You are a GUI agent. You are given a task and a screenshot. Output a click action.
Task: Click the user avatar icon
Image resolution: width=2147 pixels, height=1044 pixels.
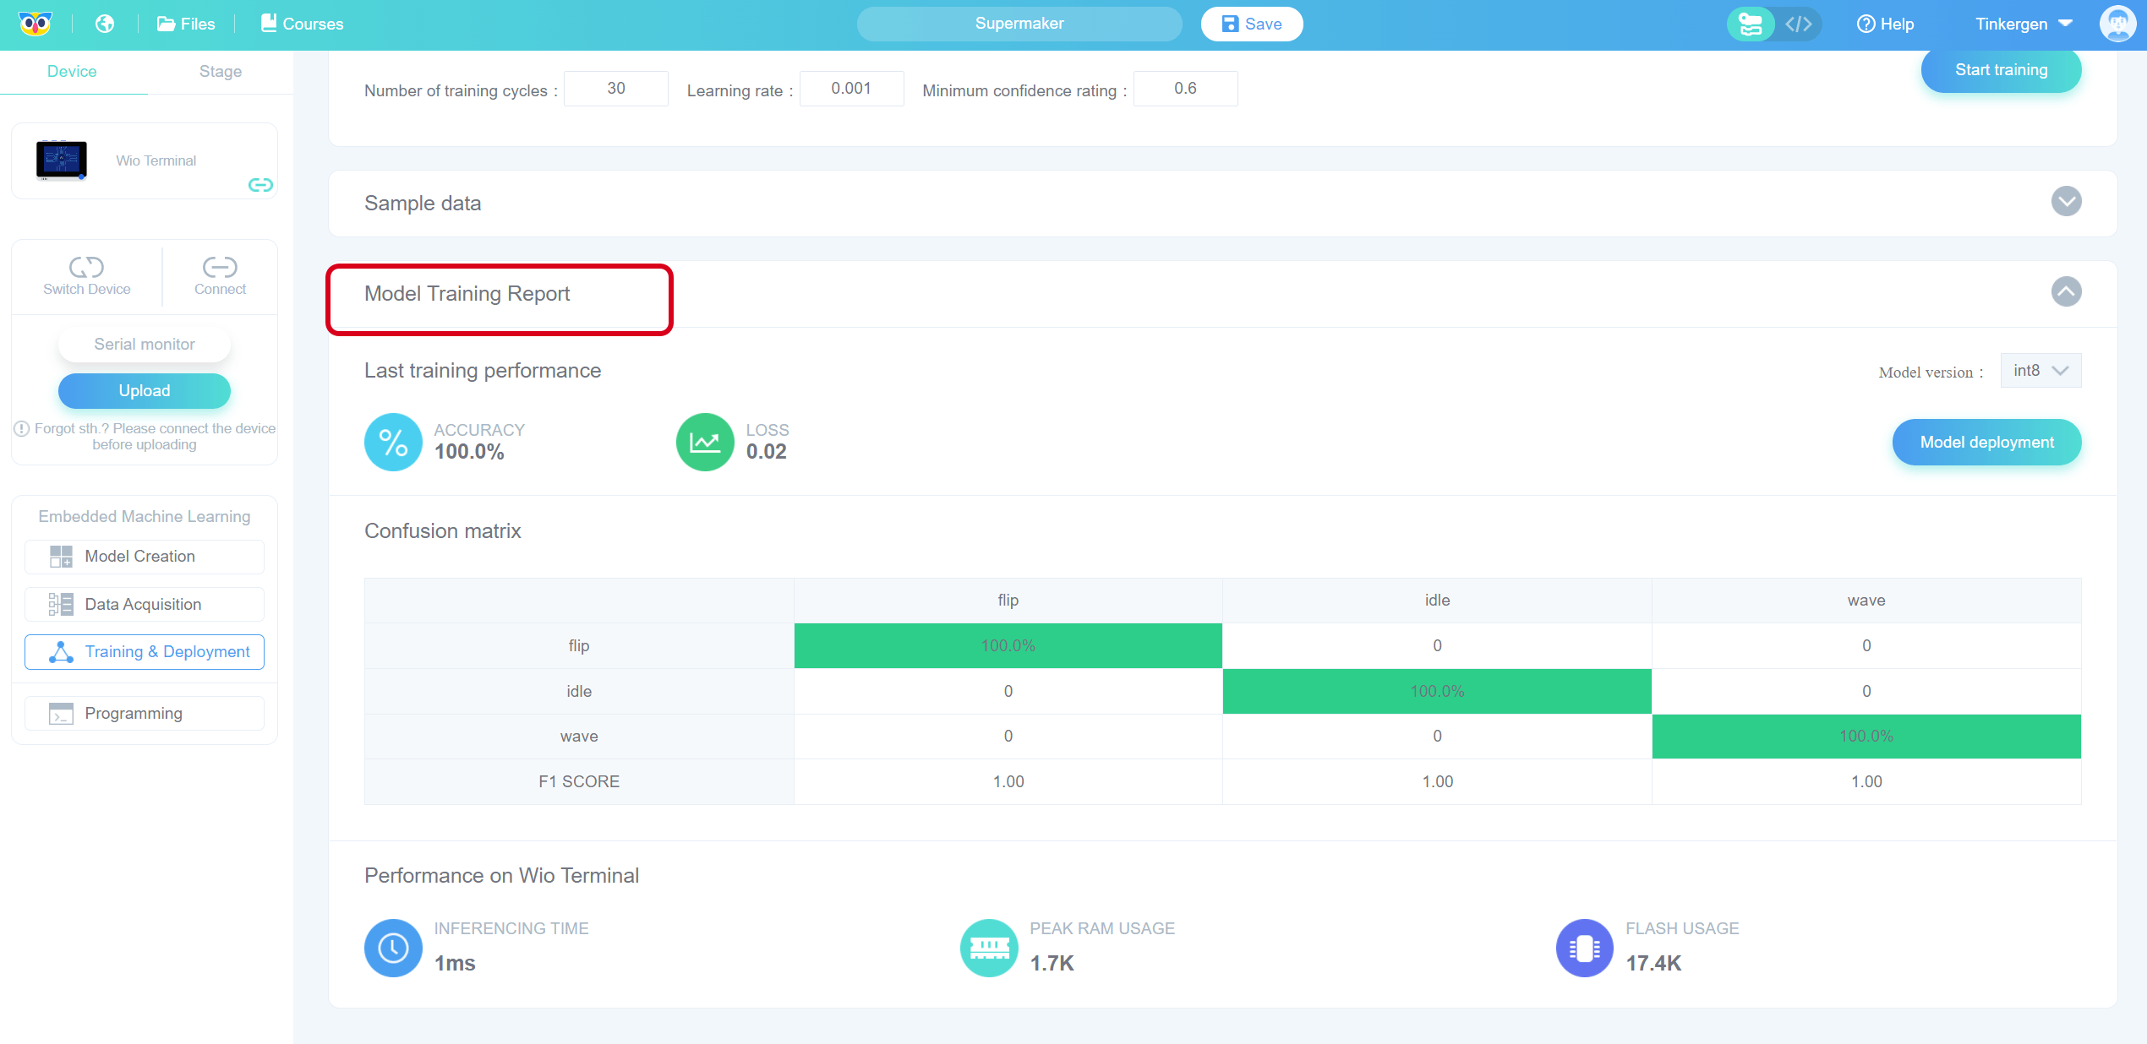pyautogui.click(x=2117, y=24)
